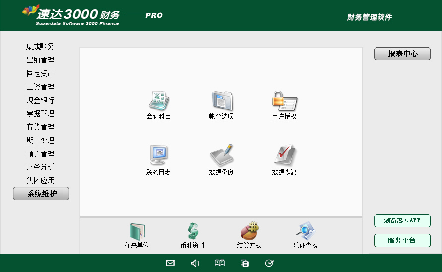Screen dimensions: 442x272
Task: Open the 往来单位 contacts folder icon
Action: pyautogui.click(x=137, y=232)
